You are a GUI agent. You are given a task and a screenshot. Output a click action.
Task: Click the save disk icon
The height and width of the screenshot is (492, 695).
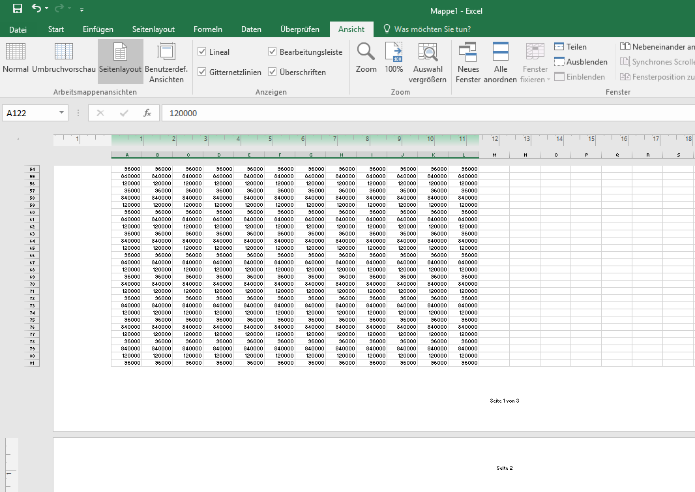click(x=18, y=10)
